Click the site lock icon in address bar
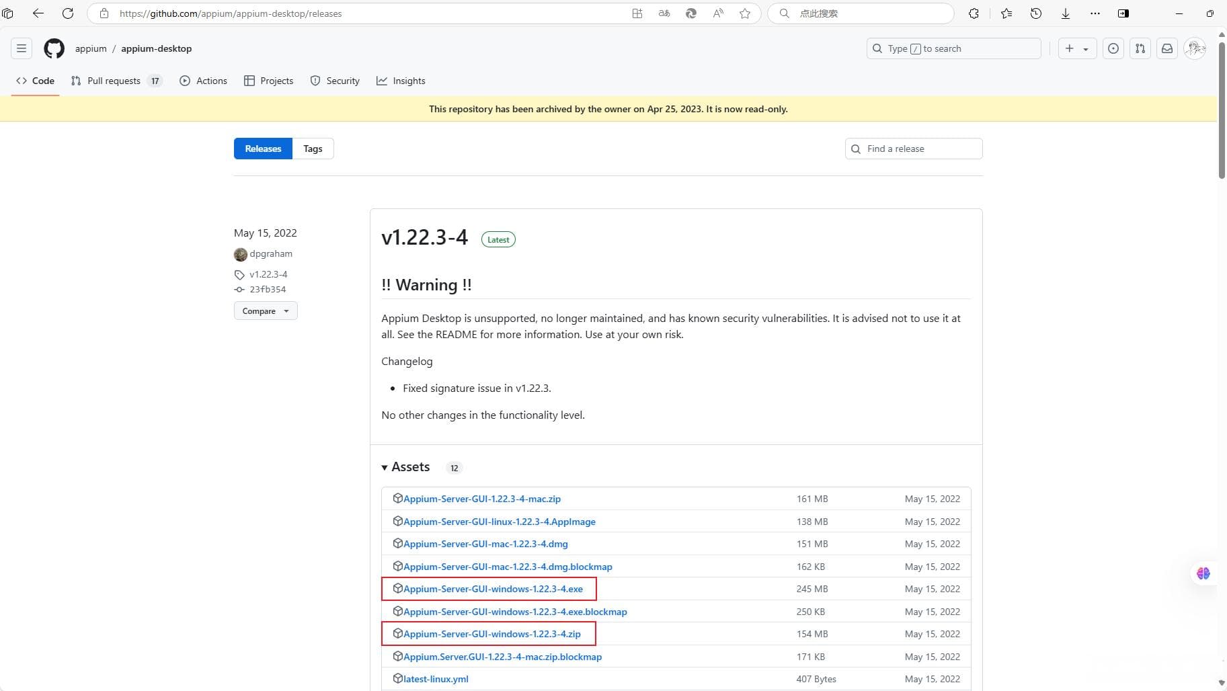 pos(104,13)
